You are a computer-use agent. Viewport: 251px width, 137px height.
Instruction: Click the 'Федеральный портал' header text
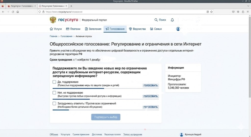pyautogui.click(x=94, y=20)
